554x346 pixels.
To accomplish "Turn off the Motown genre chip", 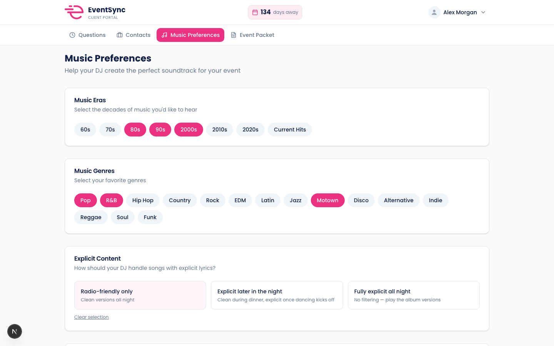I will click(328, 200).
